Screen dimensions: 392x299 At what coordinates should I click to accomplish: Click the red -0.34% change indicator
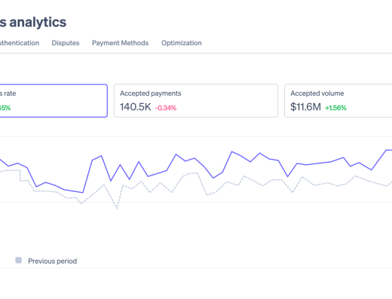coord(166,108)
